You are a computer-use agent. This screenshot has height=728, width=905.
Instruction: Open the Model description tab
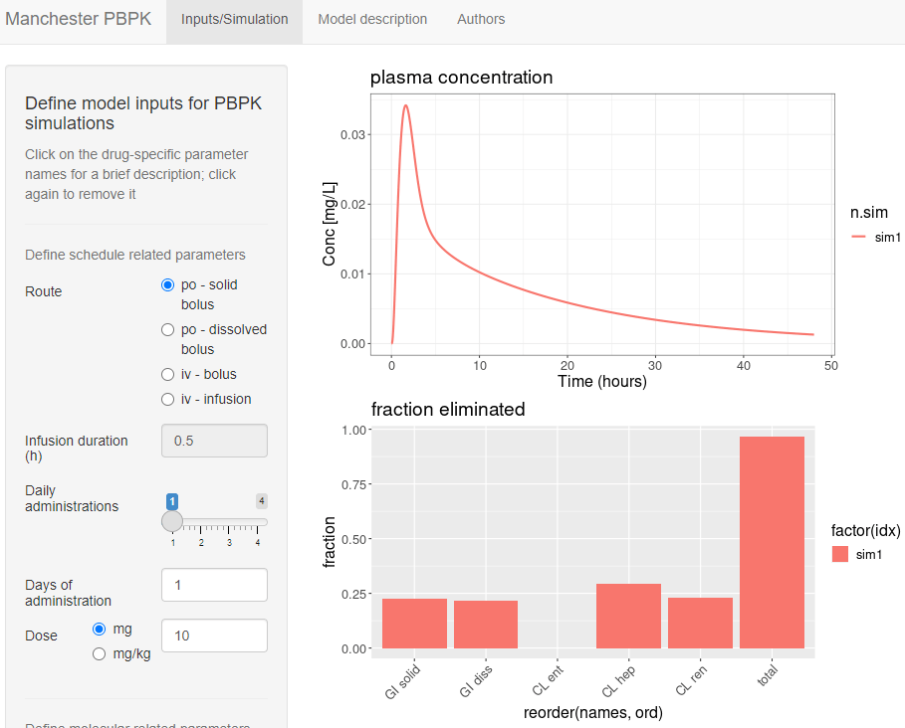372,19
